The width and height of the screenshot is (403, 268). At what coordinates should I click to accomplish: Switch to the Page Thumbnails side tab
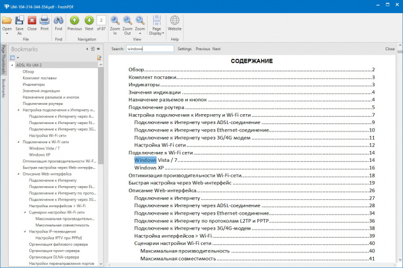click(4, 60)
